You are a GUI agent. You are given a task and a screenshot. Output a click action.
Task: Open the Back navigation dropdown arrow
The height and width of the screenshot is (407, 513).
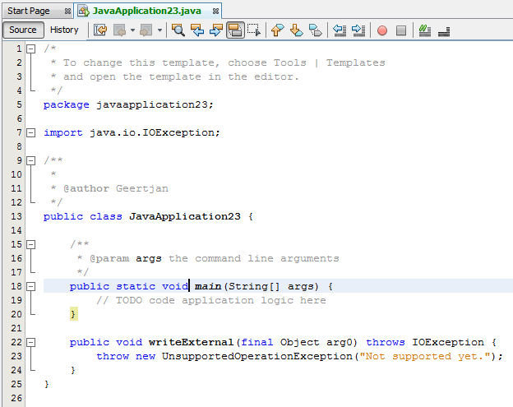(132, 30)
